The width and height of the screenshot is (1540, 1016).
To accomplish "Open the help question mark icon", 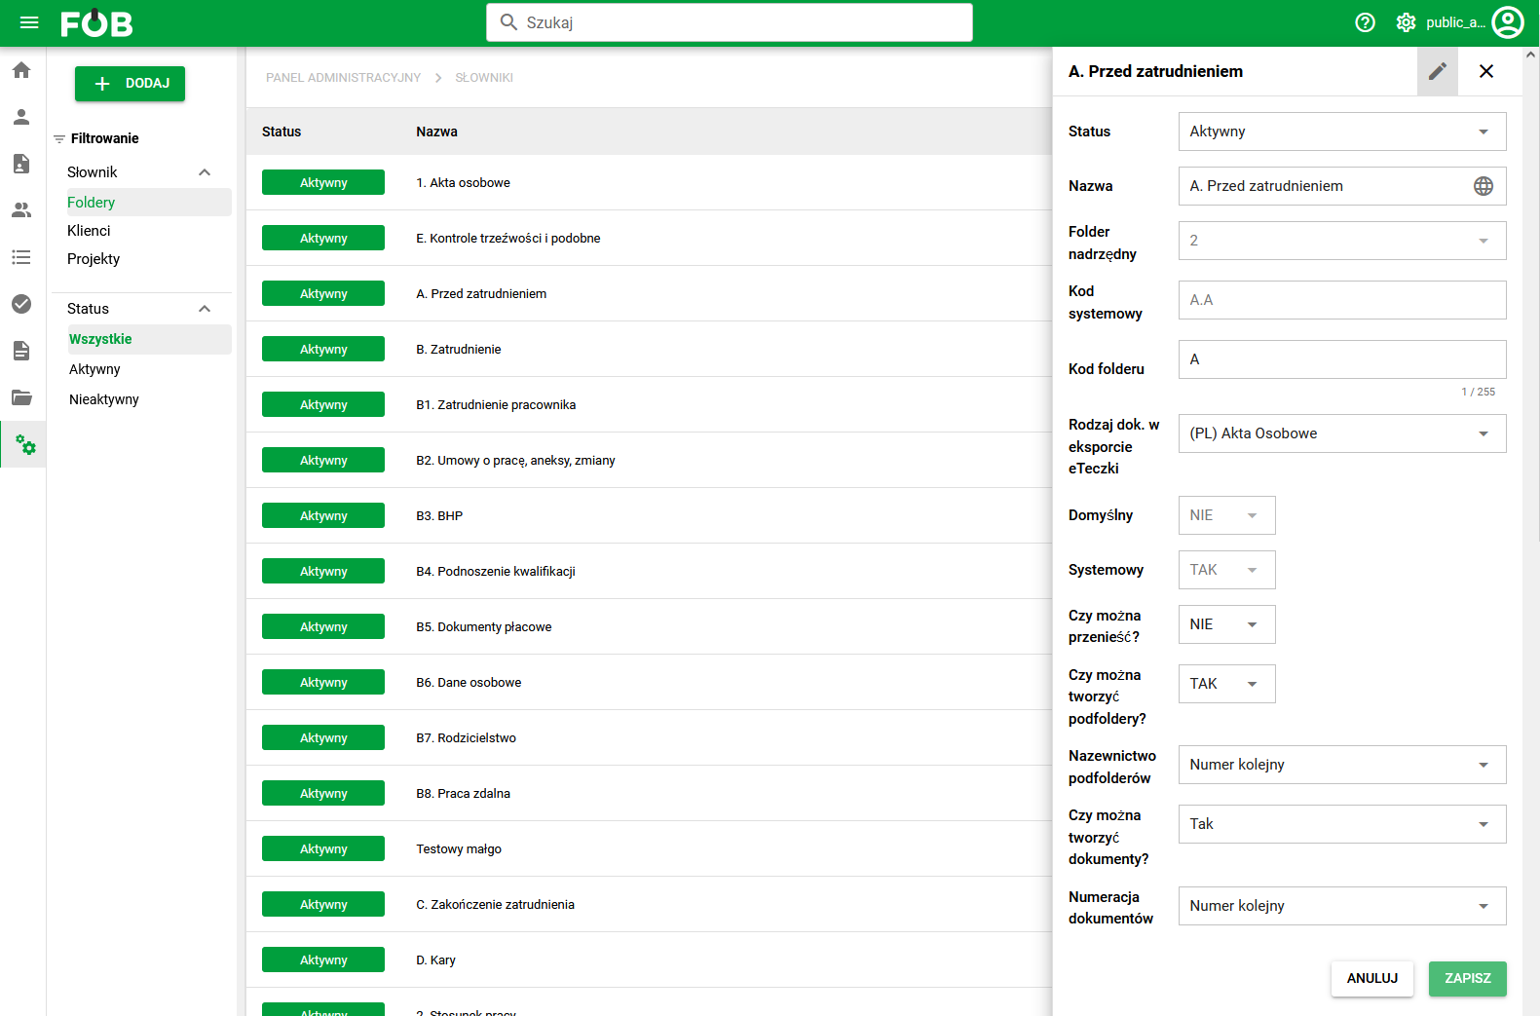I will tap(1366, 22).
